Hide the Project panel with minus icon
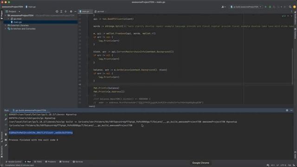This screenshot has height=167, width=297. pyautogui.click(x=75, y=12)
